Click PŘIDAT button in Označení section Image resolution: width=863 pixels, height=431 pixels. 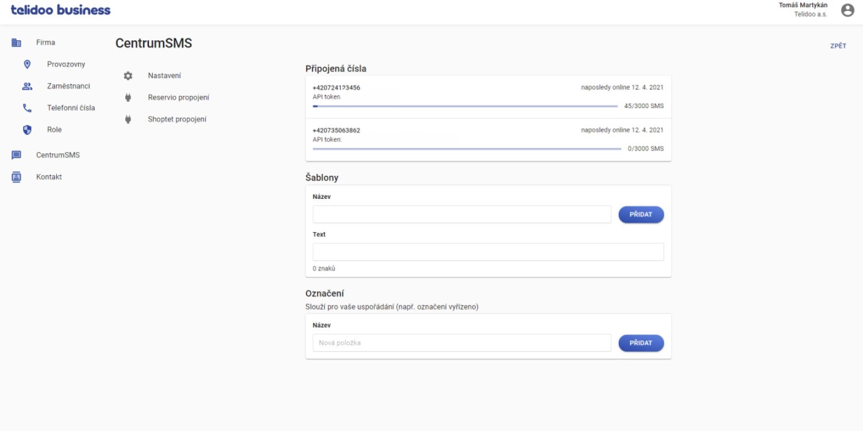coord(641,343)
